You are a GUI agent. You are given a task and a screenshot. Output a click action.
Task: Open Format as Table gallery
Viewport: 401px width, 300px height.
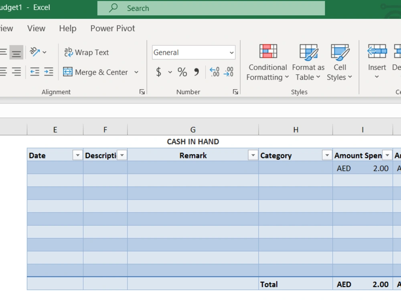(x=308, y=62)
